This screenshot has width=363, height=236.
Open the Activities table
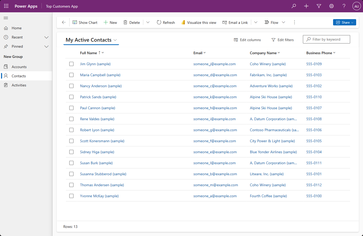point(18,85)
